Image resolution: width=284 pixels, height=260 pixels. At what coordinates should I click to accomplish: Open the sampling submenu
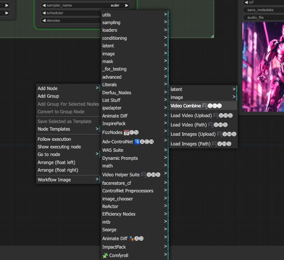[134, 22]
